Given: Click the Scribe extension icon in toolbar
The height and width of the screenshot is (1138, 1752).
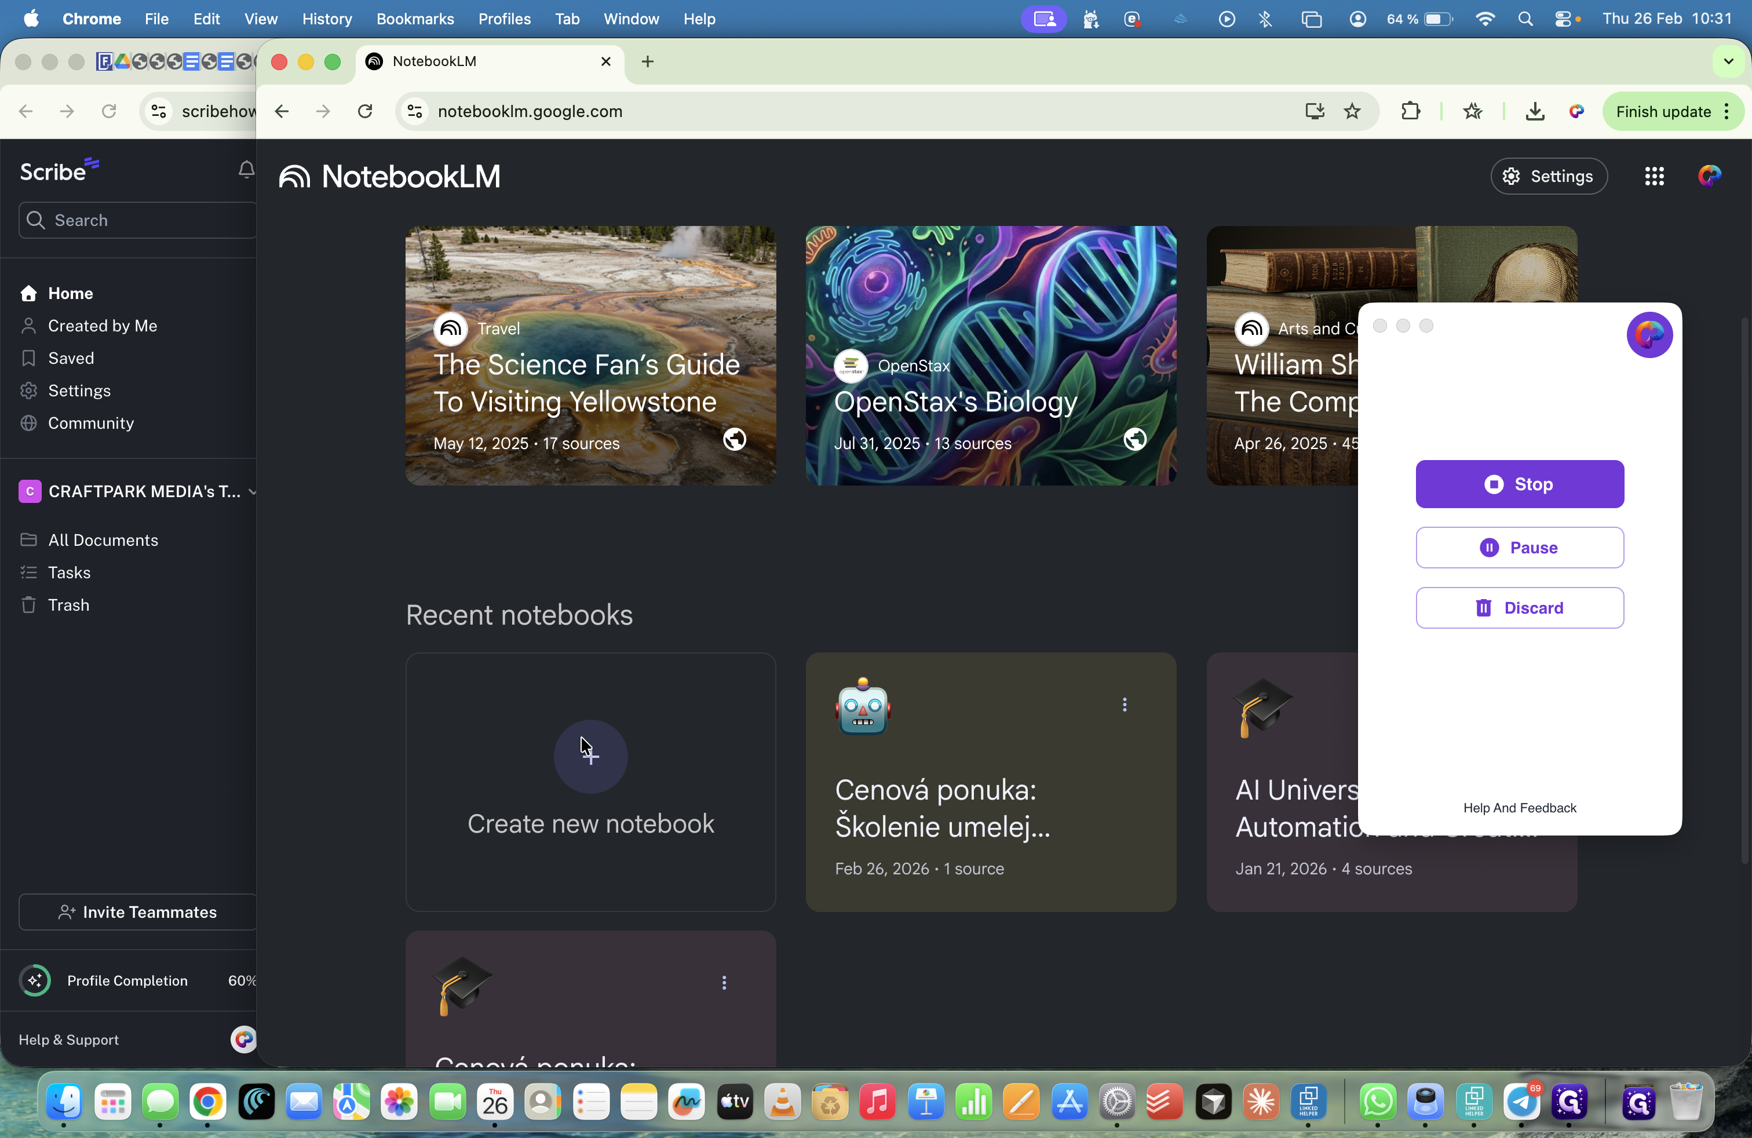Looking at the screenshot, I should 1575,111.
